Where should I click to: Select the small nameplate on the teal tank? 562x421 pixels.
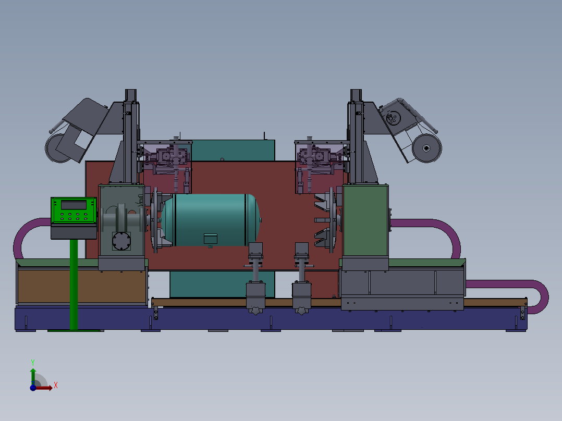coord(211,239)
